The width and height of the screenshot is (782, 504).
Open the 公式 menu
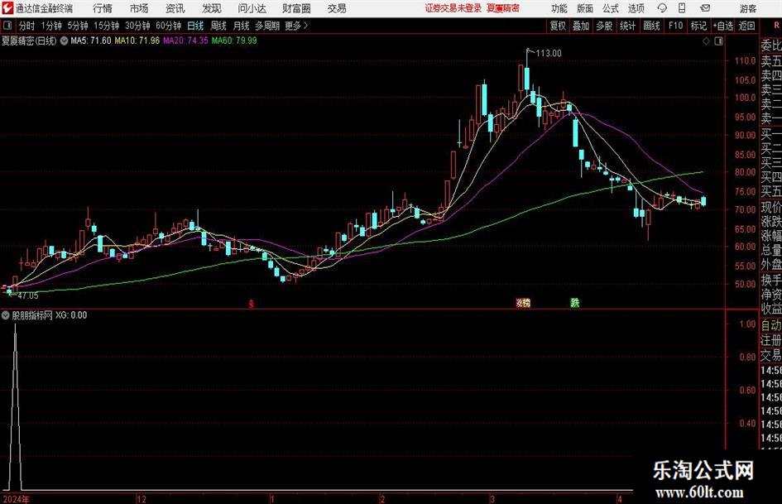[610, 8]
